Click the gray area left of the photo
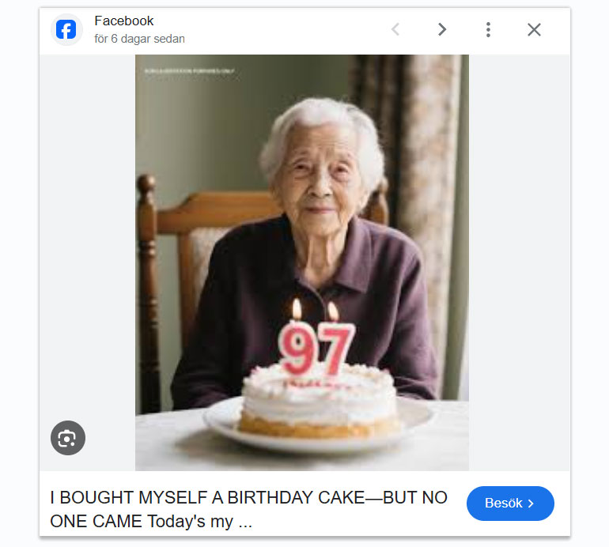The image size is (609, 547). pyautogui.click(x=87, y=237)
